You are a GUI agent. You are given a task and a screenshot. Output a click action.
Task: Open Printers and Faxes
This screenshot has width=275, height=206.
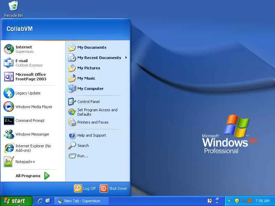(98, 122)
